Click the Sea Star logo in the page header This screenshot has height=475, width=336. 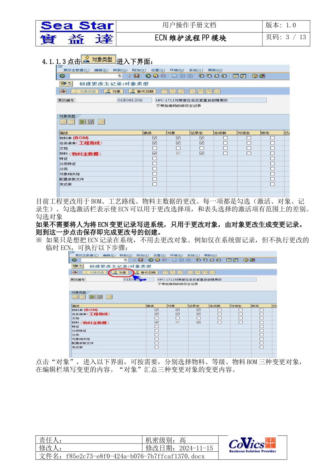[76, 33]
